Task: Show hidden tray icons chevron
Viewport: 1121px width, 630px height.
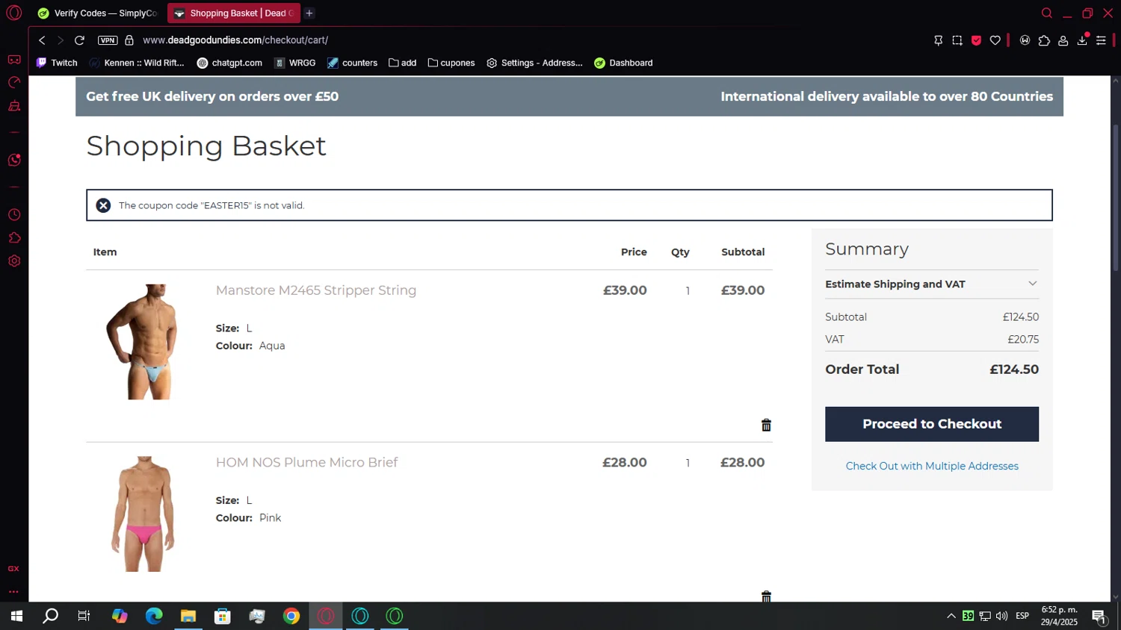Action: click(x=951, y=616)
